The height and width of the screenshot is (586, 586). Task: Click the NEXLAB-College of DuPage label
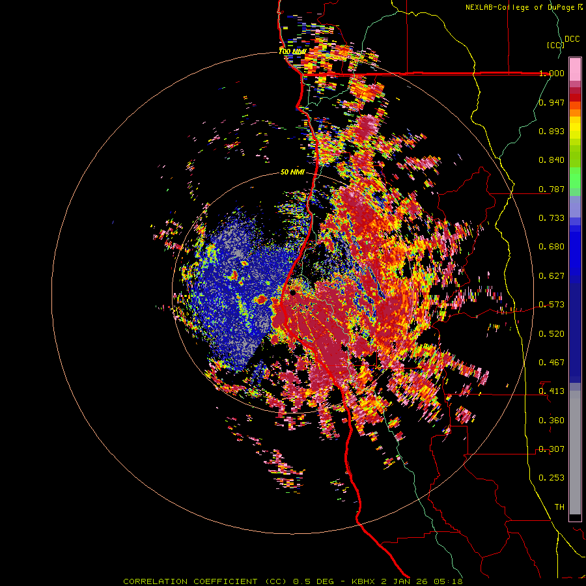[520, 7]
